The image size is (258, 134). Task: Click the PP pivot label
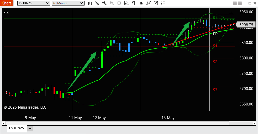[x=215, y=34]
